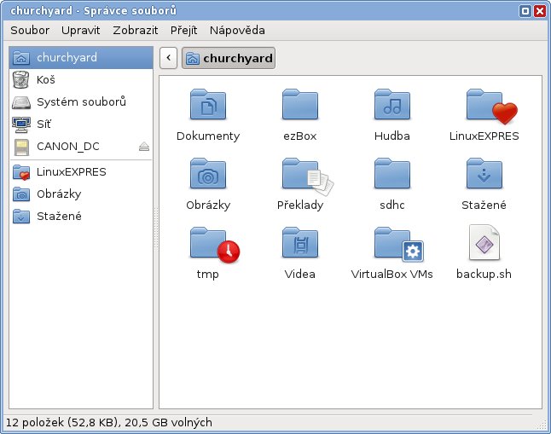Open the Videa folder icon
Viewport: 551px width, 434px height.
[299, 245]
